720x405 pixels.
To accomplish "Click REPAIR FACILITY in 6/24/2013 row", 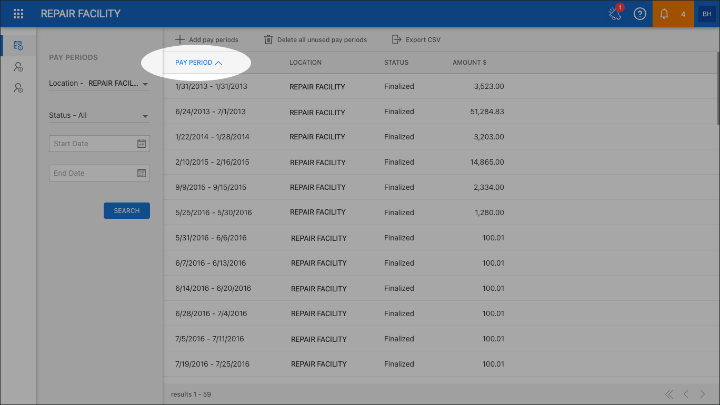I will click(317, 112).
